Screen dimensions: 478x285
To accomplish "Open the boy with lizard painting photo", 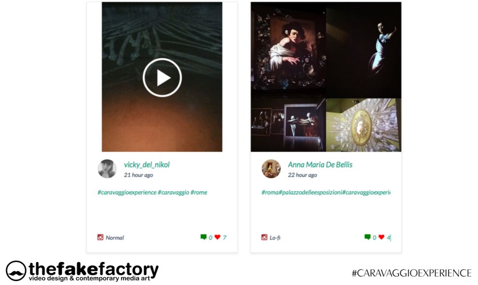I will point(289,50).
